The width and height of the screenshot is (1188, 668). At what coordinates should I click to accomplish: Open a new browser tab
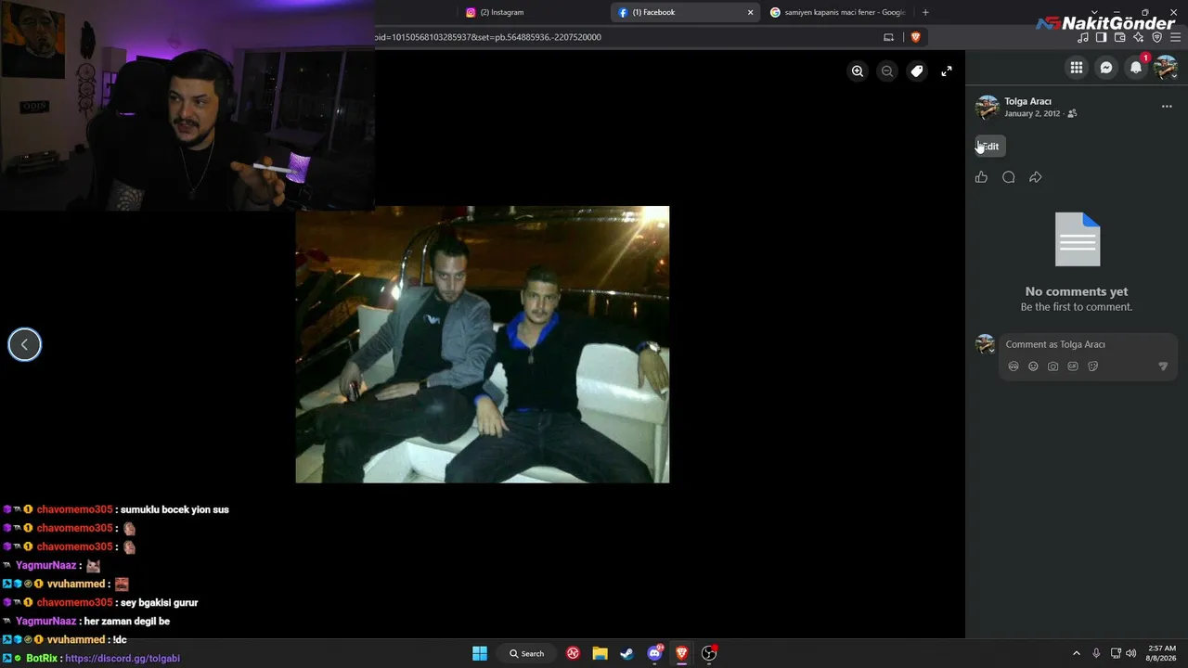925,12
